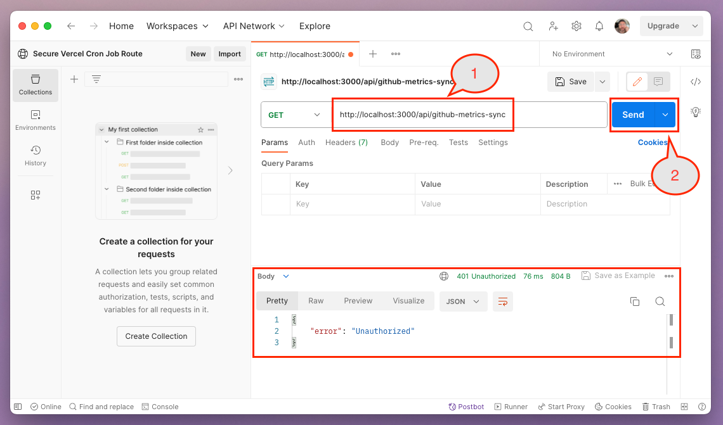The height and width of the screenshot is (425, 723).
Task: Open the JSON format dropdown
Action: coord(463,301)
